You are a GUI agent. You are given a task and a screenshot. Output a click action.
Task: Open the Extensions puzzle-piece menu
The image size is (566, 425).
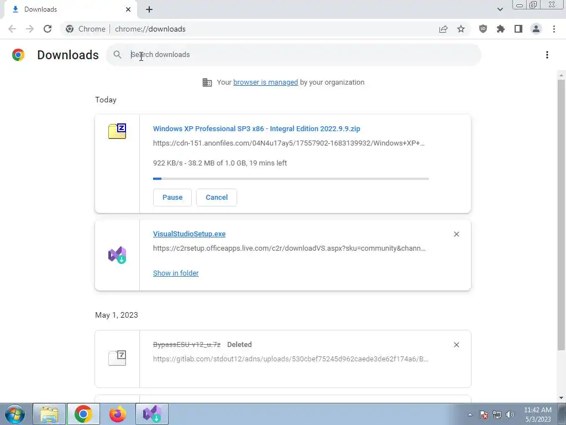pos(500,29)
